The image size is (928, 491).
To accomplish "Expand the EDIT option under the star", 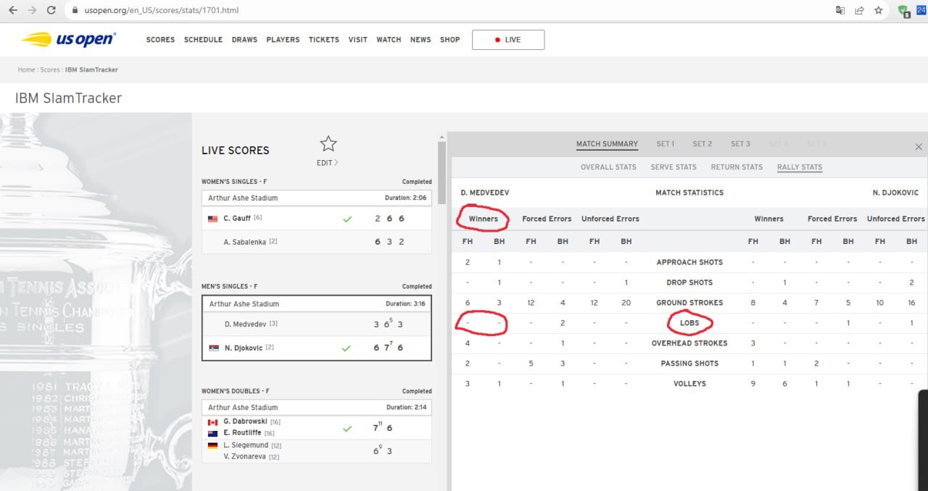I will (328, 163).
